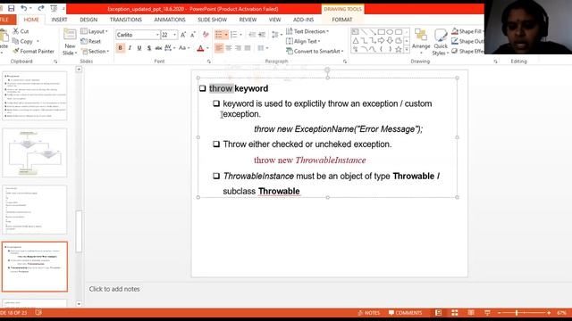Open Shape Outline options
Viewport: 572px width, 321px height.
click(467, 41)
